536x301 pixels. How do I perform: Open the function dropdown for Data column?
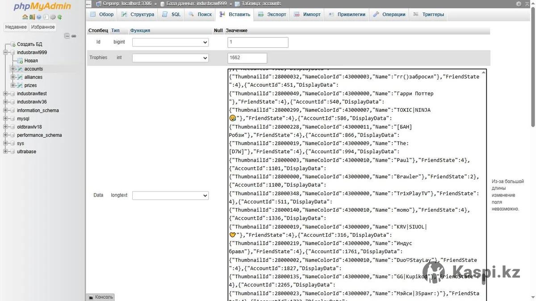point(171,196)
